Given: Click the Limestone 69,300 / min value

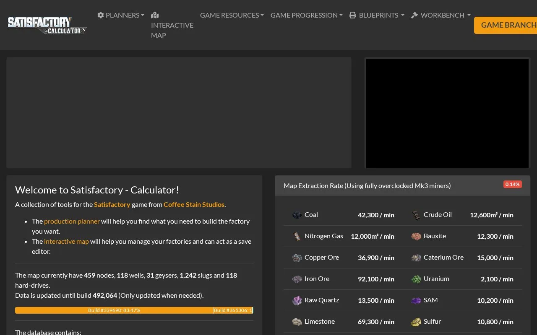Looking at the screenshot, I should 376,322.
